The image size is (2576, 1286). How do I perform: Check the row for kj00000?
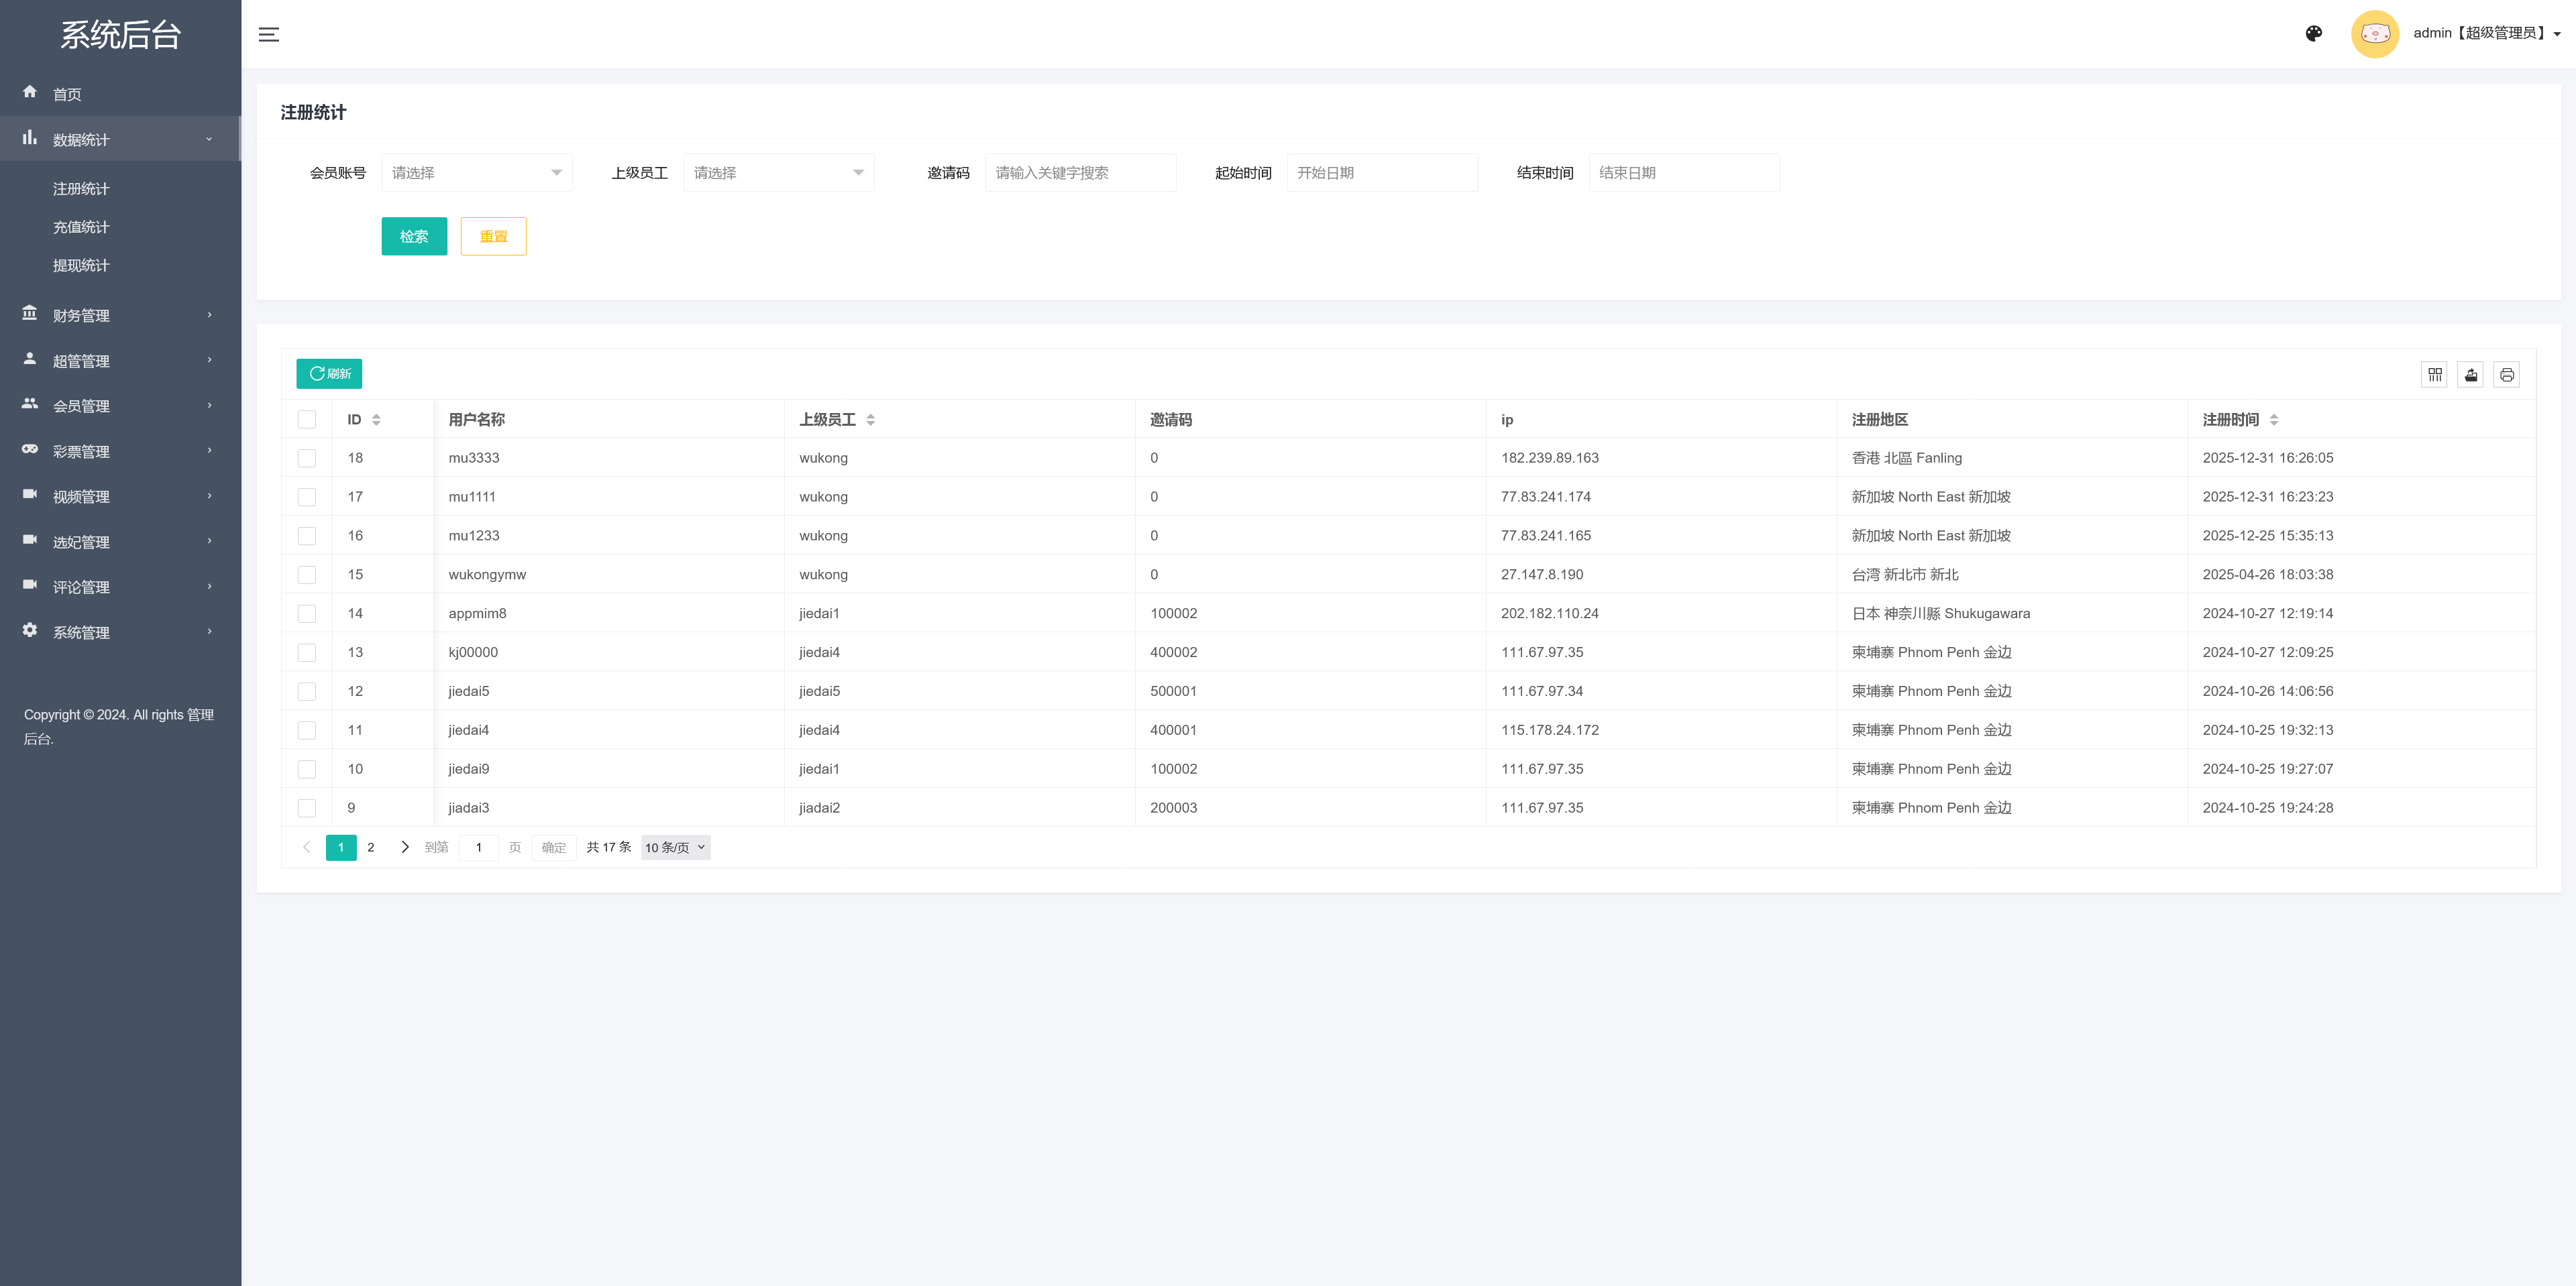coord(307,654)
